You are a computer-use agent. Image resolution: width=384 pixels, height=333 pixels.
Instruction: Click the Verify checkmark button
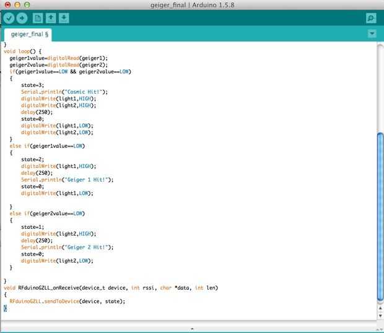point(9,18)
